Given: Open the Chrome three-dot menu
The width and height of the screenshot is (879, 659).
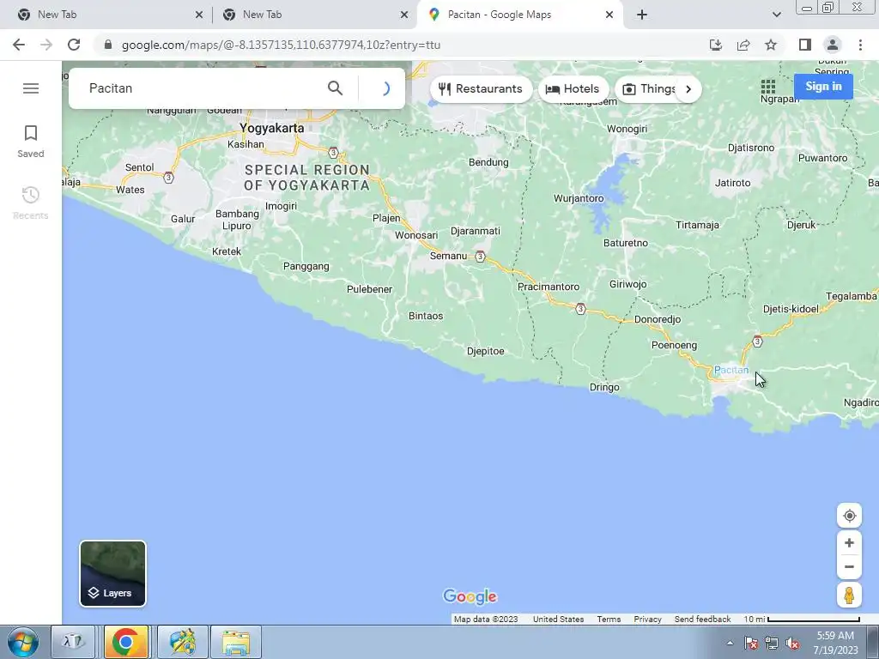Looking at the screenshot, I should click(860, 45).
